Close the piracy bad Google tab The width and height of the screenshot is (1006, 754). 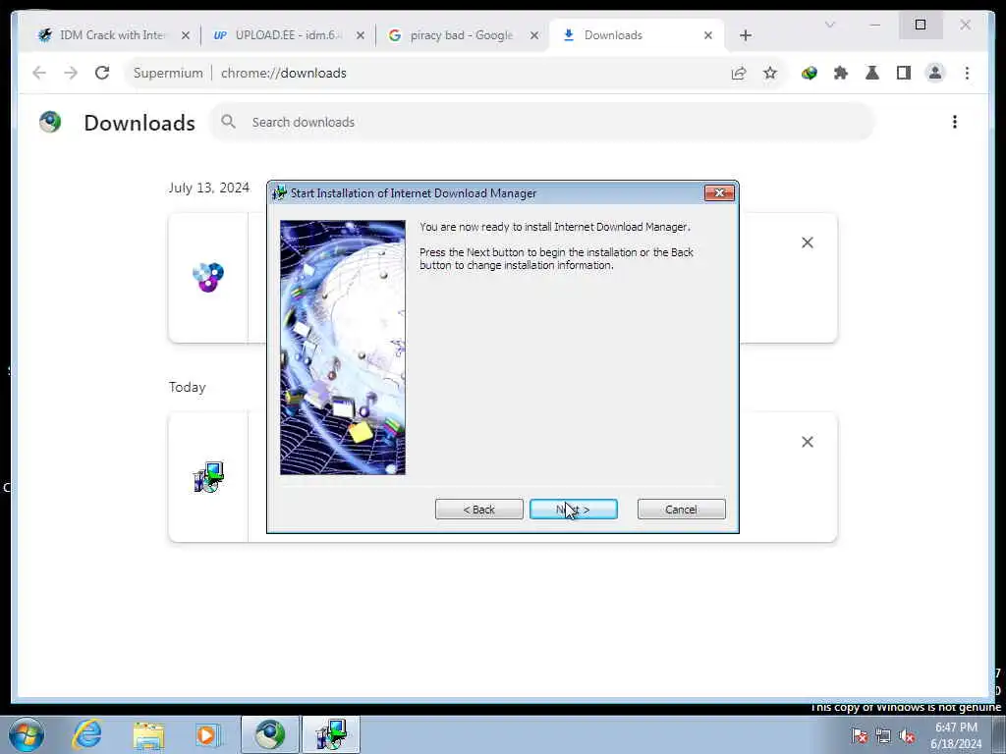click(534, 35)
